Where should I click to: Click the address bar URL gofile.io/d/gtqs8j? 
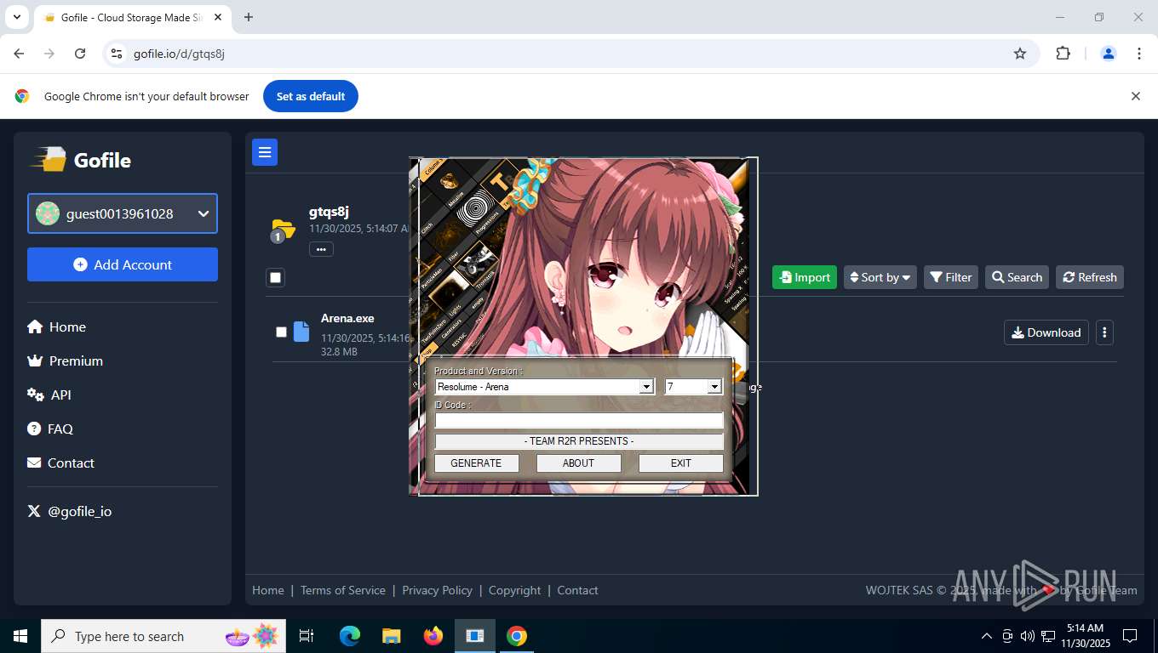pos(179,54)
